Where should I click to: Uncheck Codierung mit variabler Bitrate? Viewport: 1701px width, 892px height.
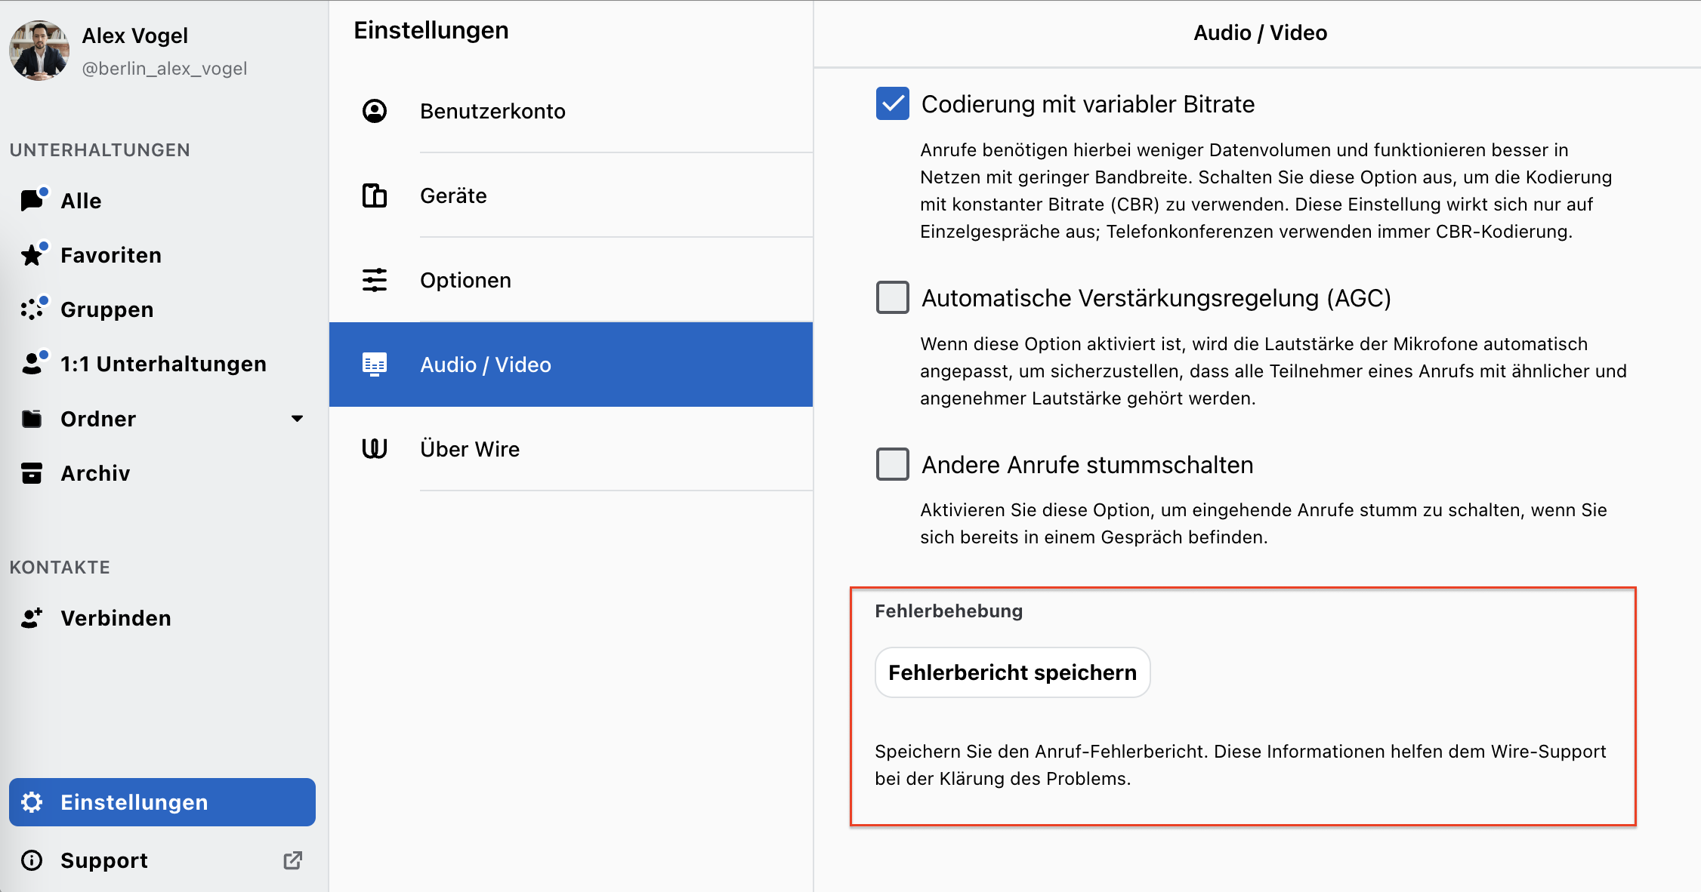(x=893, y=103)
